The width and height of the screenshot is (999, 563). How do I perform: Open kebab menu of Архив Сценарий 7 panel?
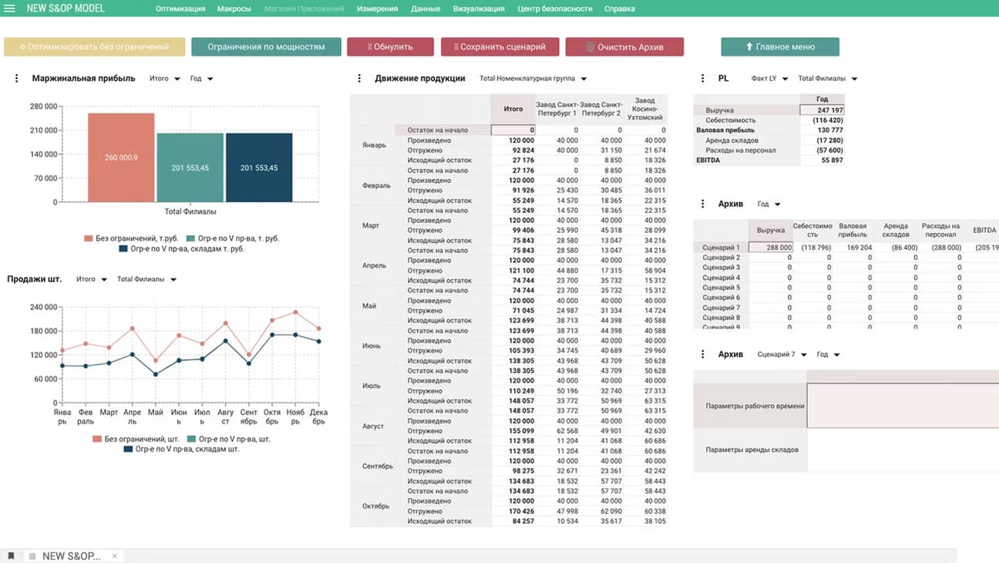click(x=703, y=355)
